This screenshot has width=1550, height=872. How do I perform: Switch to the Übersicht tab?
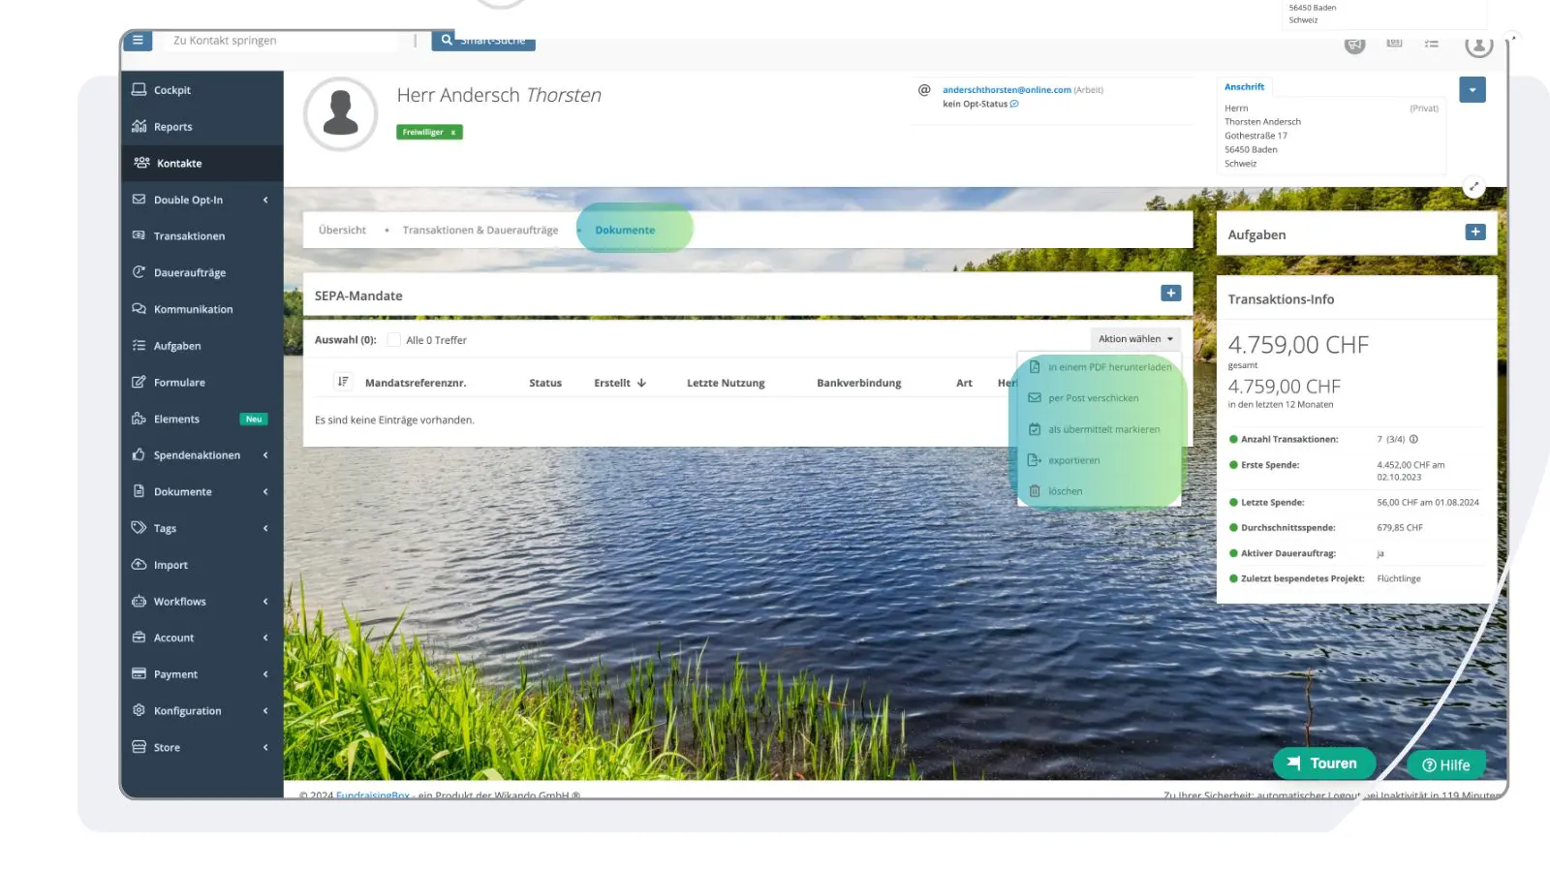click(x=342, y=231)
